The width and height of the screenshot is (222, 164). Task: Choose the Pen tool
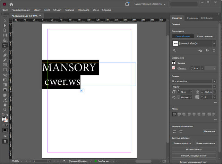[5, 55]
